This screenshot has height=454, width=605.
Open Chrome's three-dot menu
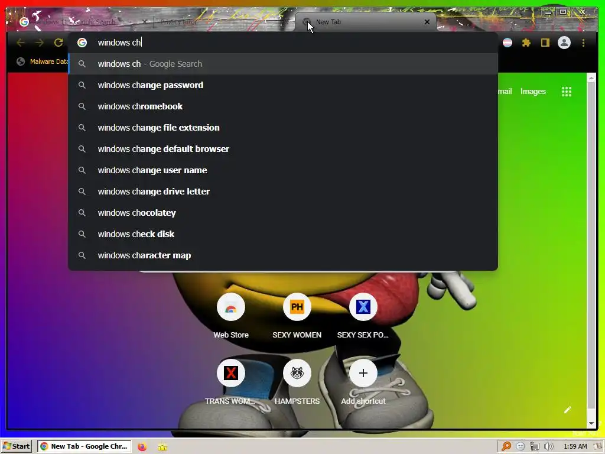click(583, 43)
